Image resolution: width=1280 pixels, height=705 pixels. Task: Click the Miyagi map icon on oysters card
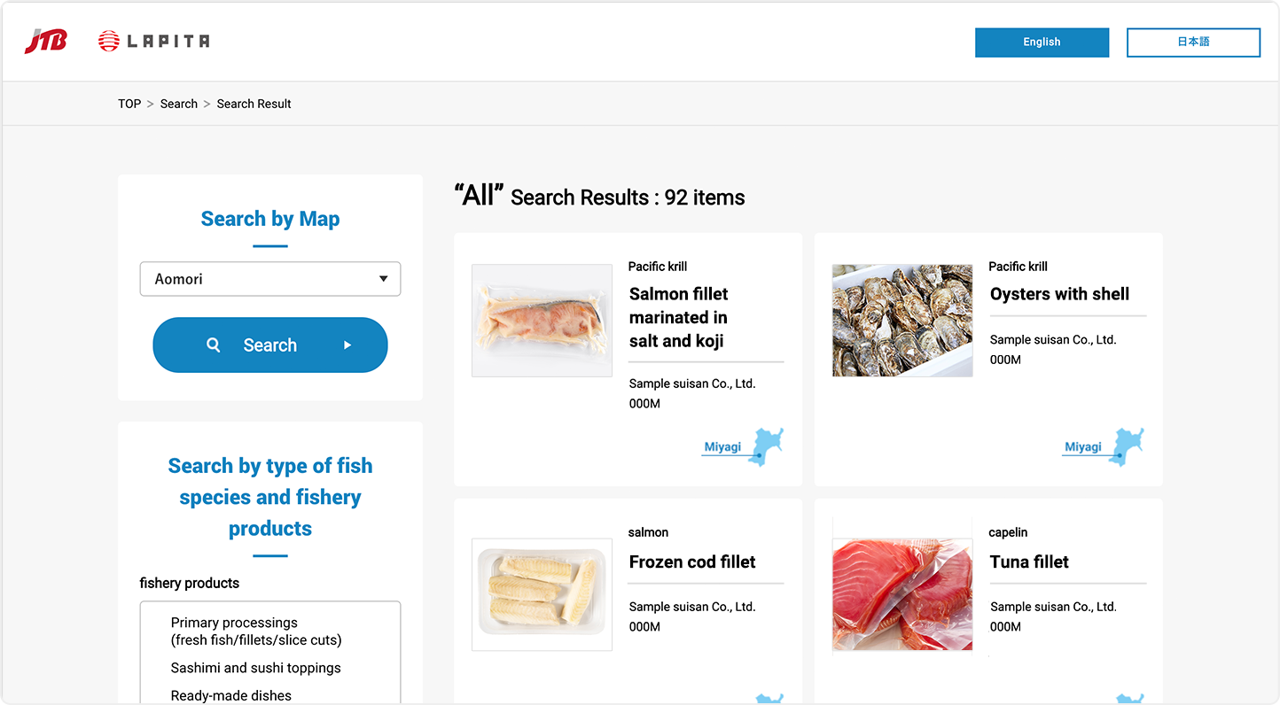1128,446
